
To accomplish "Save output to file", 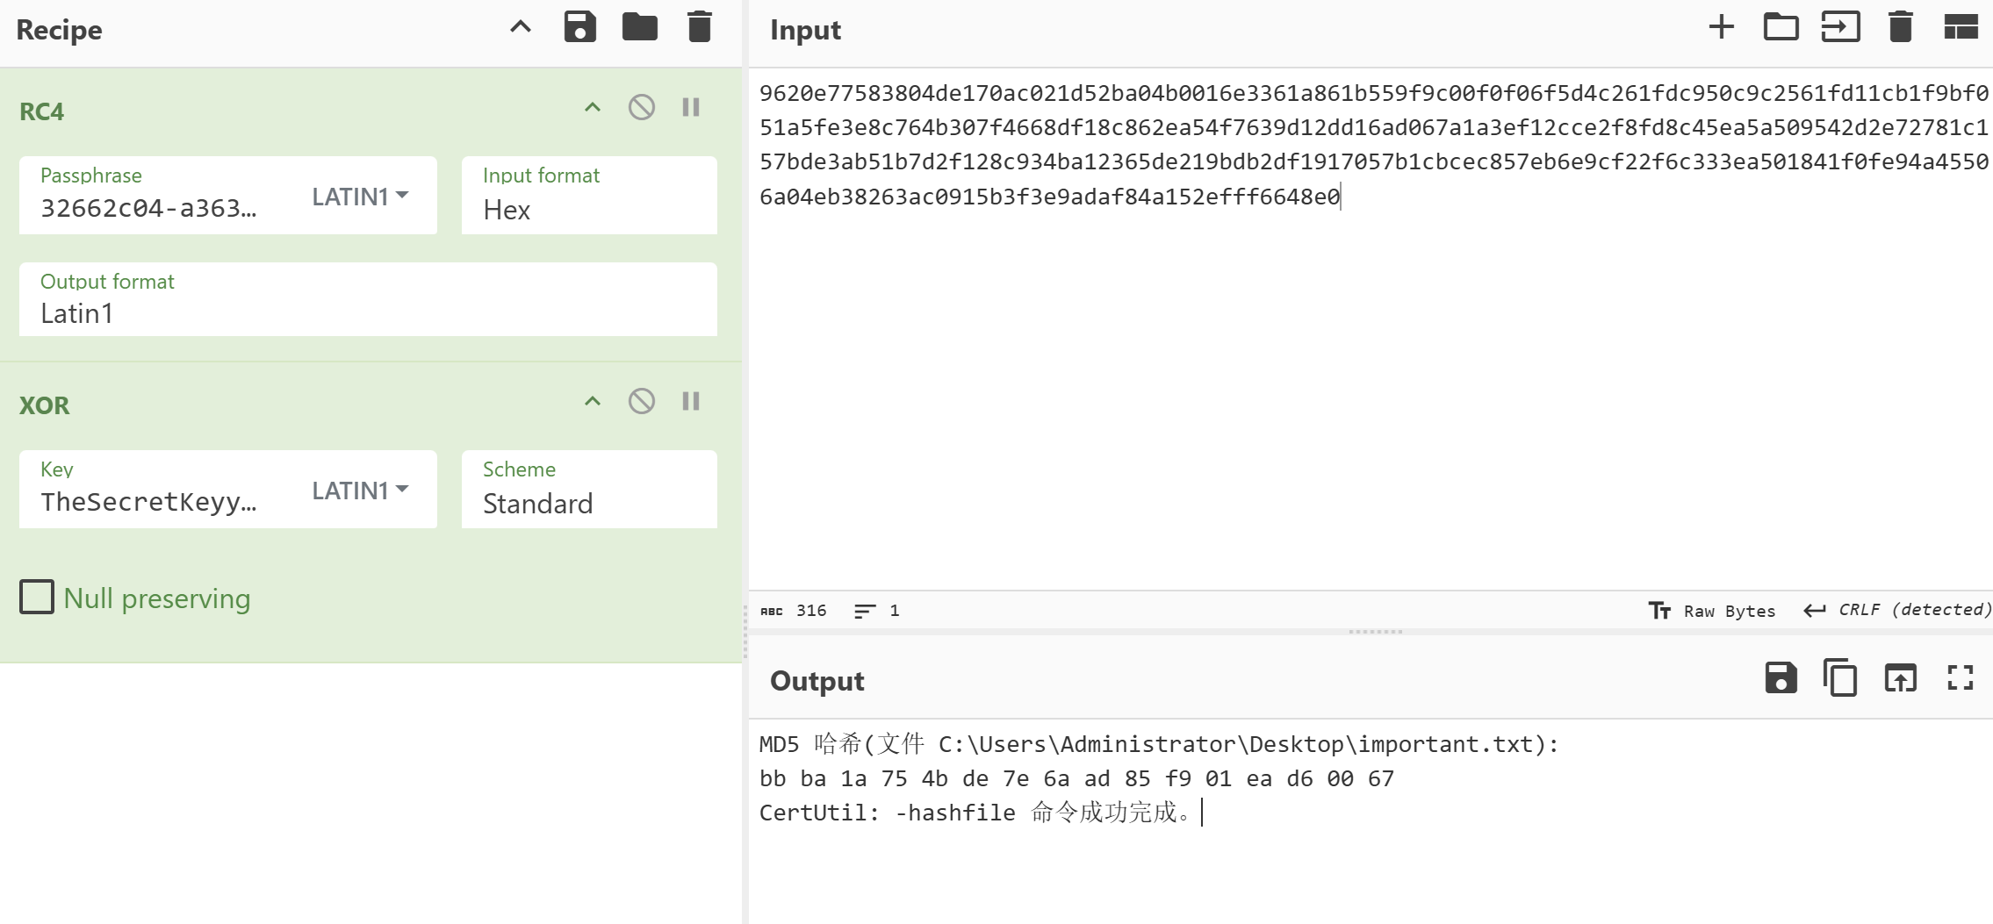I will pyautogui.click(x=1781, y=678).
